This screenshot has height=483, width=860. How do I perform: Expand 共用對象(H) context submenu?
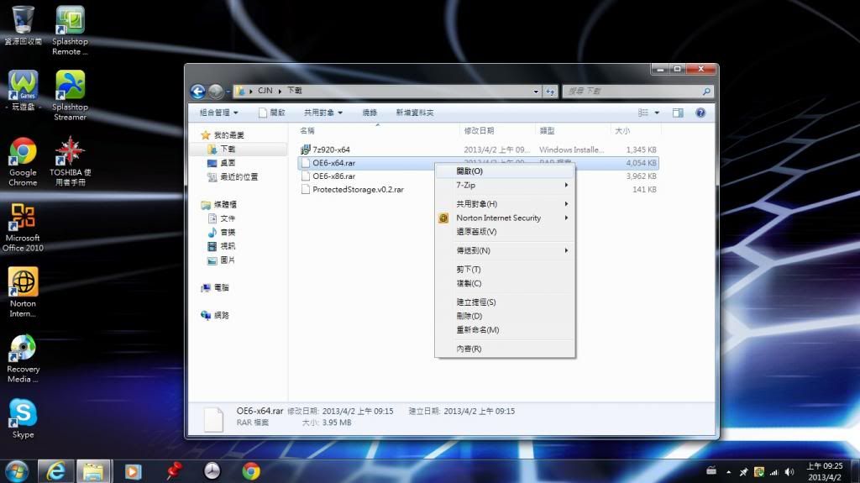point(505,203)
